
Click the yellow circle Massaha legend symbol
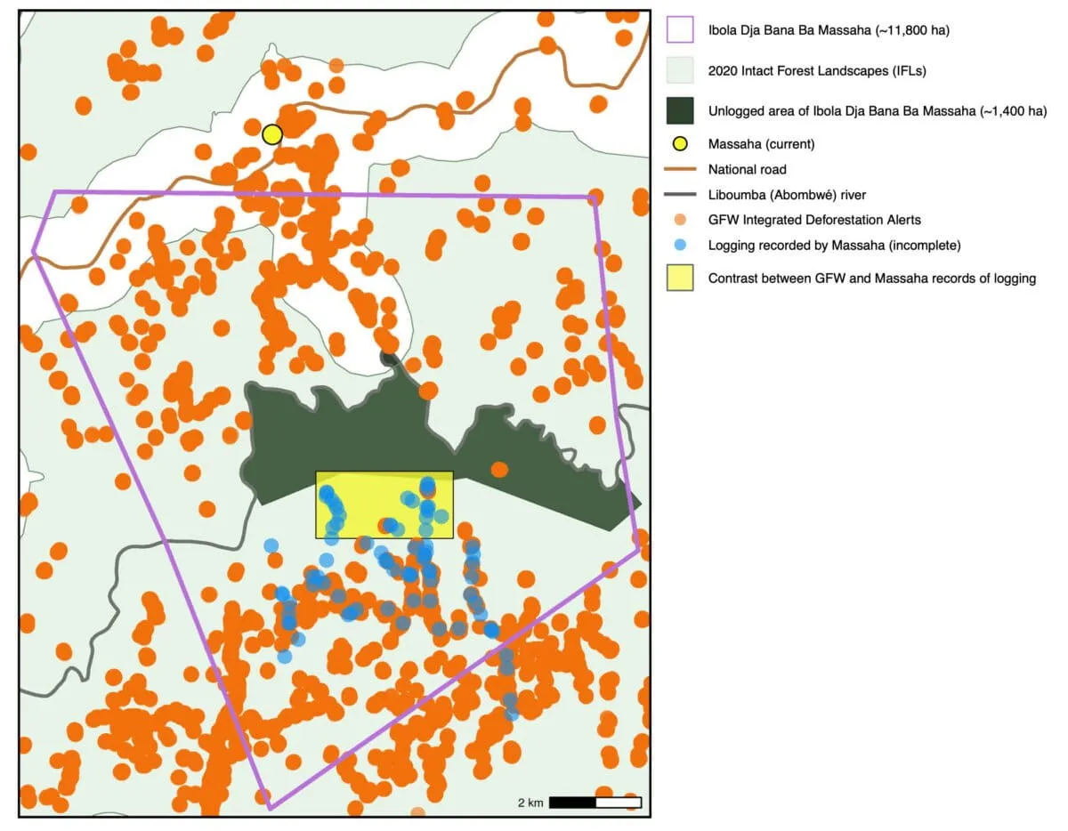[x=680, y=143]
